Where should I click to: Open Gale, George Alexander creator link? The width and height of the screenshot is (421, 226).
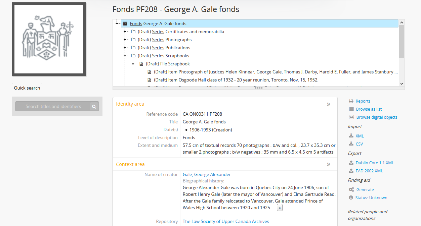pyautogui.click(x=207, y=174)
